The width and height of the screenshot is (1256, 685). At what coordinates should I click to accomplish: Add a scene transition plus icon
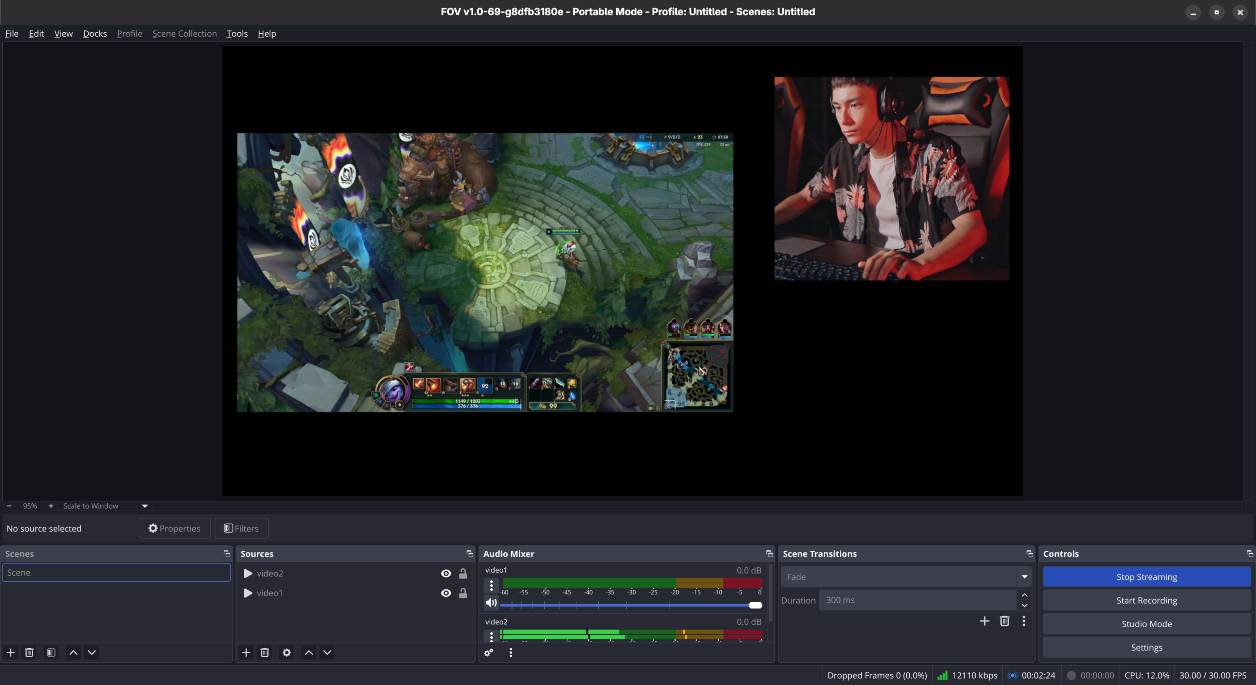coord(985,621)
